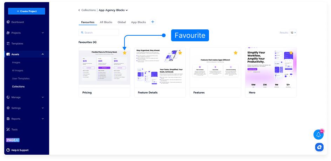Click the PAGE AI logo badge

tap(12, 140)
